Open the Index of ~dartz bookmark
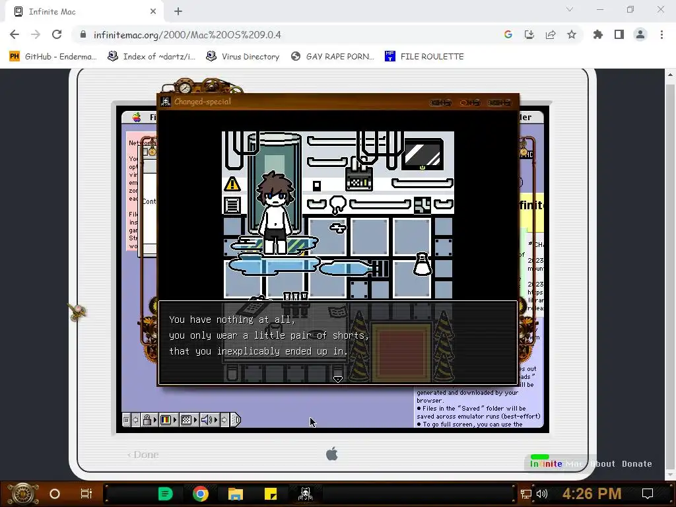Screen dimensions: 676x507 [152, 57]
